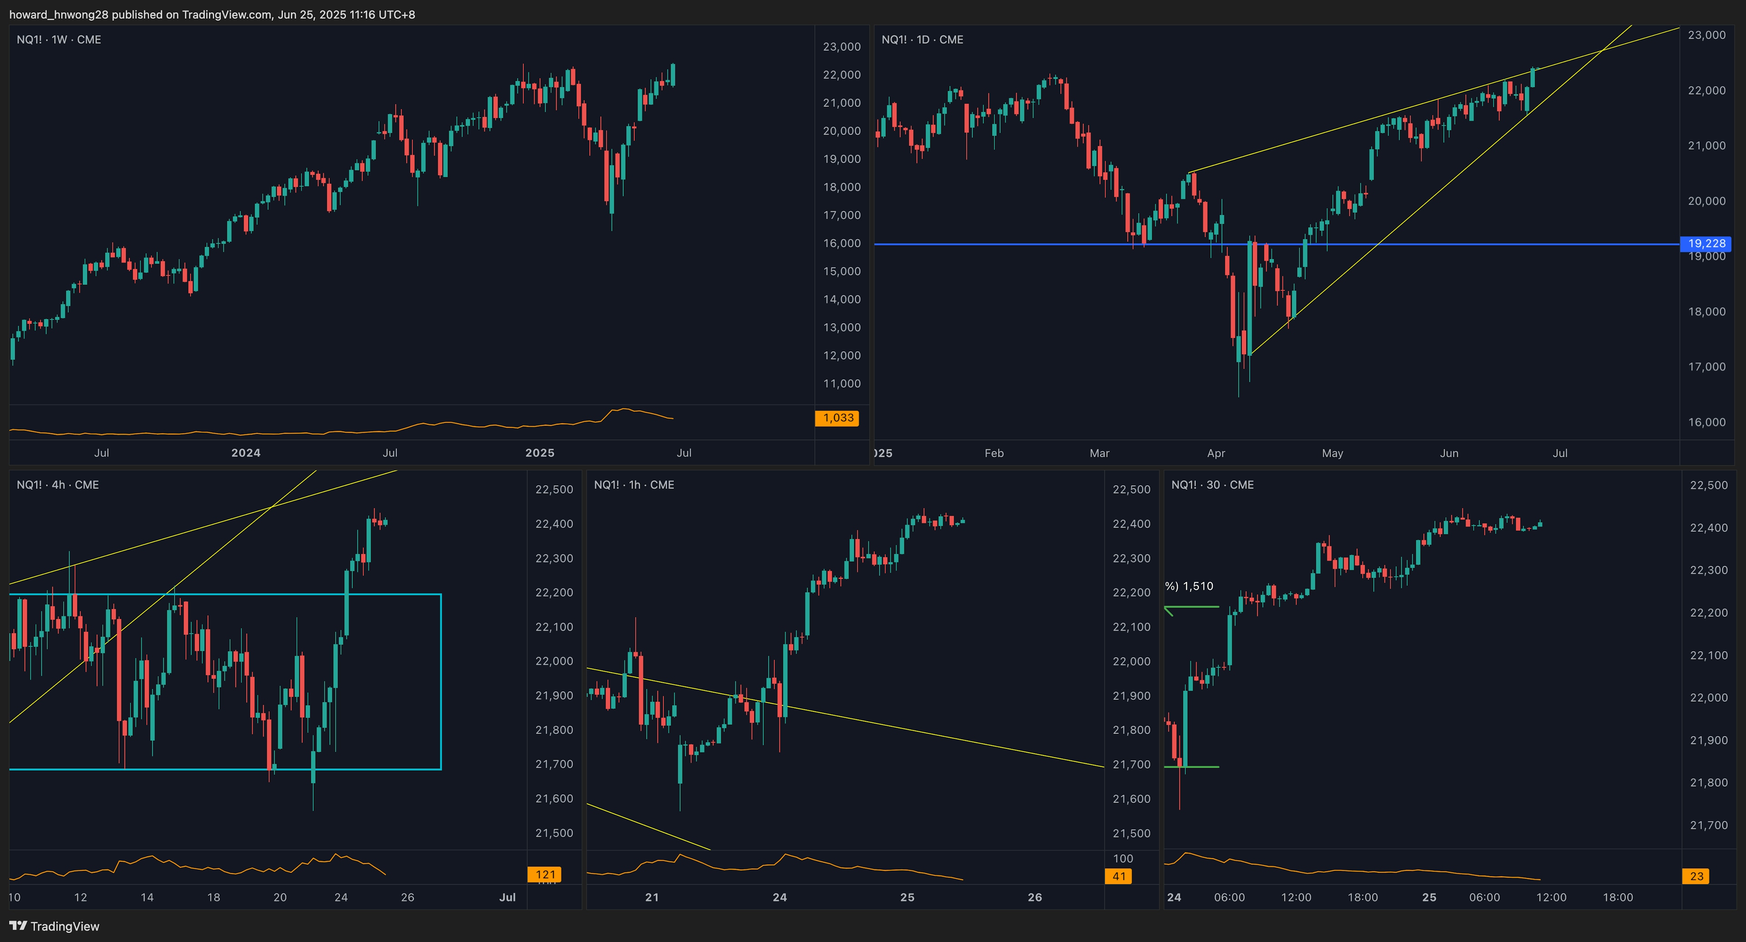1746x942 pixels.
Task: Click May on daily chart time axis
Action: point(1333,453)
